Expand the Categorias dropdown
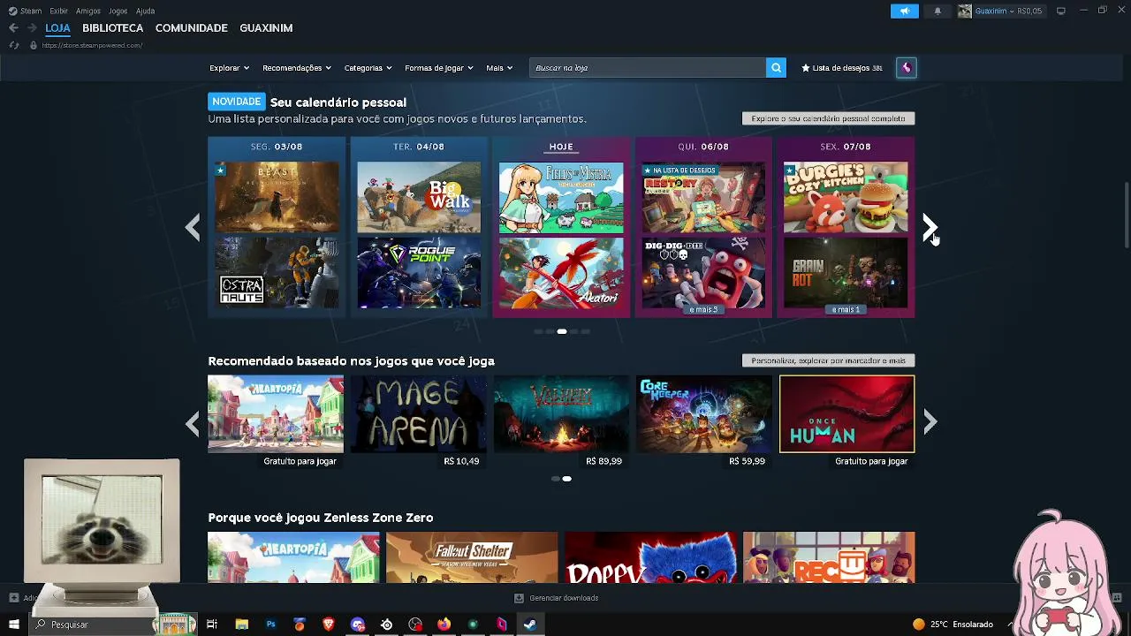1131x636 pixels. point(368,68)
